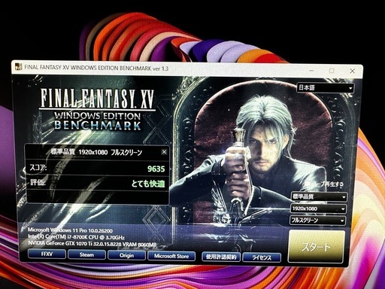385x289 pixels.
Task: Click result header 標準品質 1920x1080 フルスクリーン
Action: [x=96, y=152]
